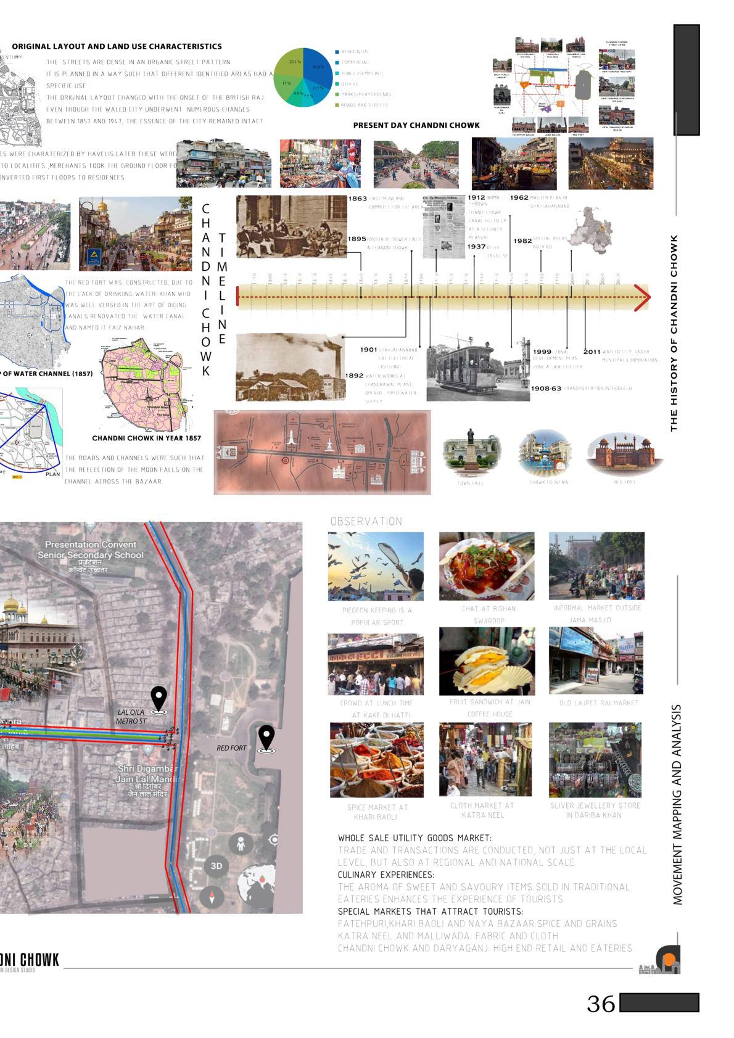Open the fruit sandwich photo
Screen dimensions: 734x1038
click(487, 661)
